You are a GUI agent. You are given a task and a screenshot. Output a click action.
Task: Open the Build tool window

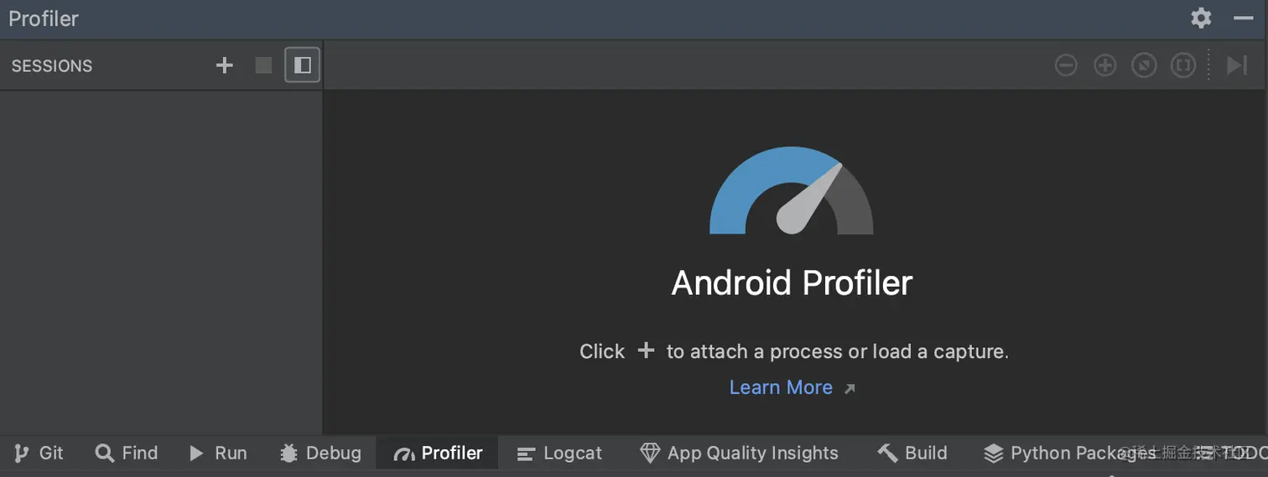click(x=912, y=454)
